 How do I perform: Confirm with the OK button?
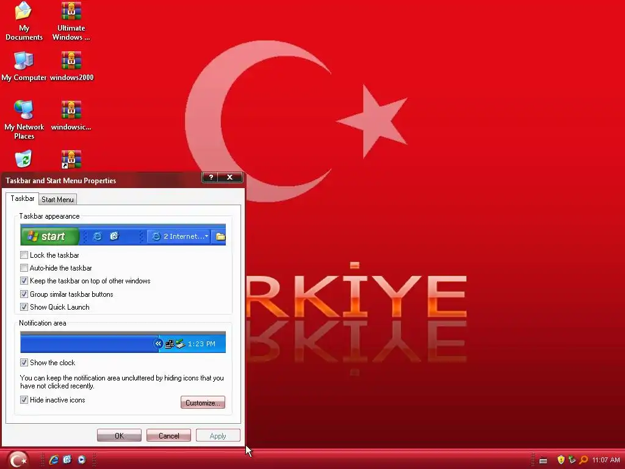[119, 435]
